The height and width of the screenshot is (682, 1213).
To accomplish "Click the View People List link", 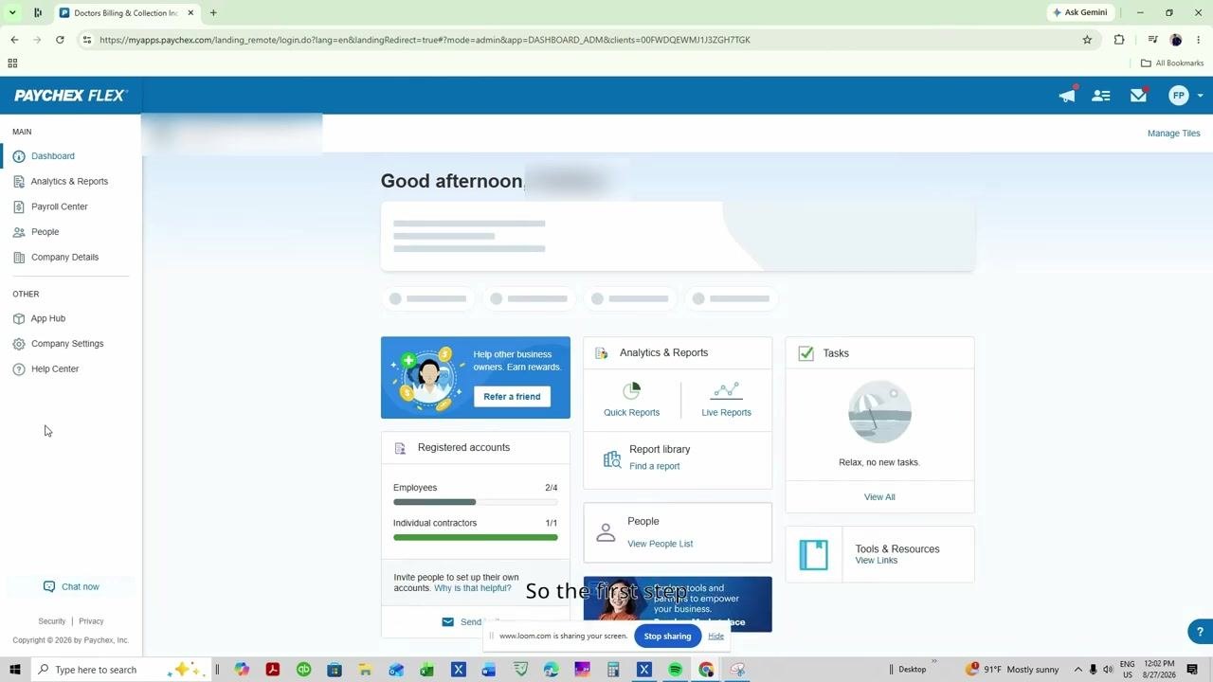I will pos(660,544).
